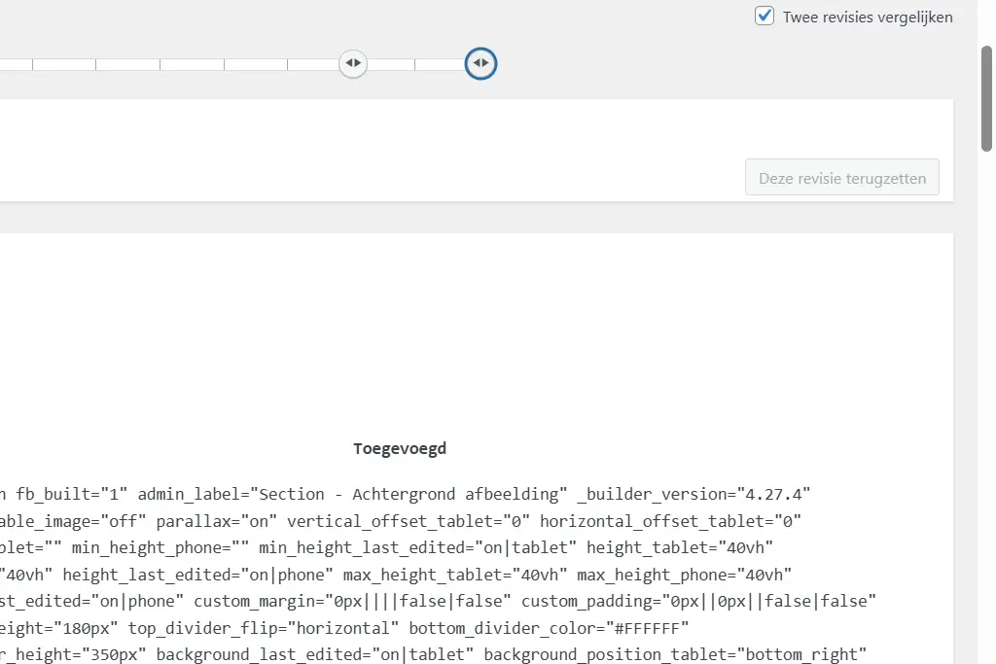This screenshot has width=996, height=664.
Task: Click slider track between the two handles
Action: pos(391,64)
